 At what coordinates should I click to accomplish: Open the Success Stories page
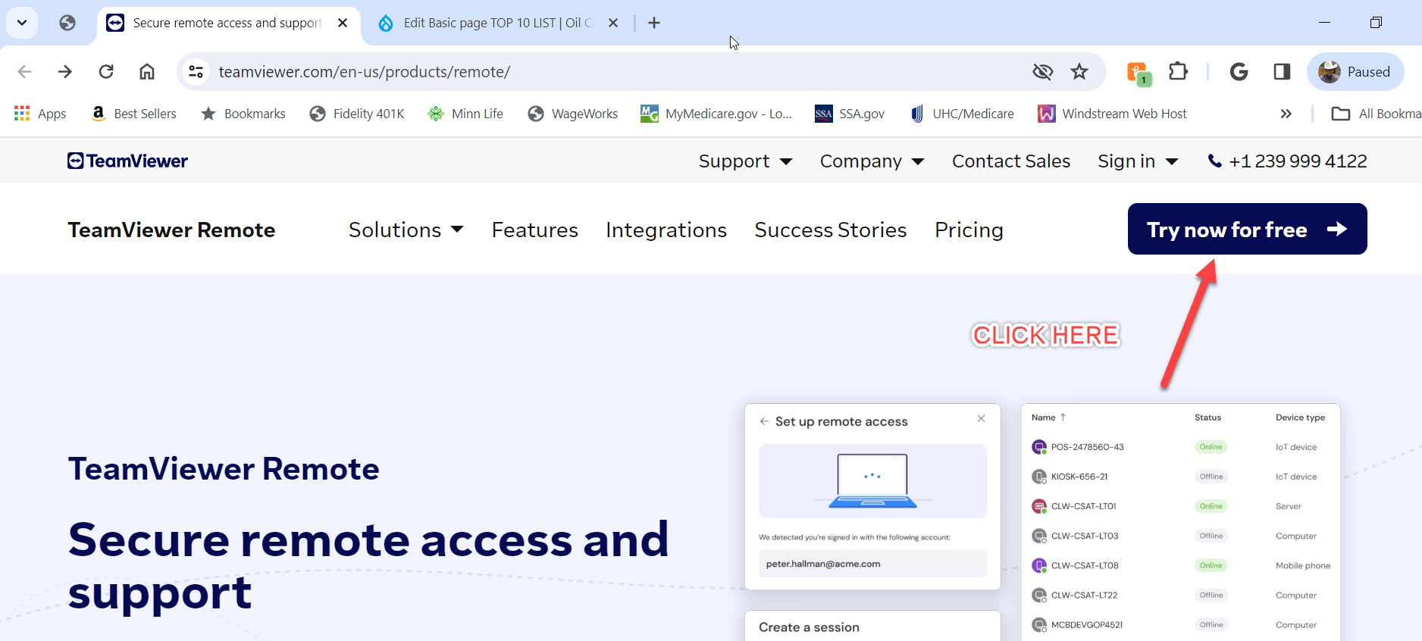pos(831,230)
